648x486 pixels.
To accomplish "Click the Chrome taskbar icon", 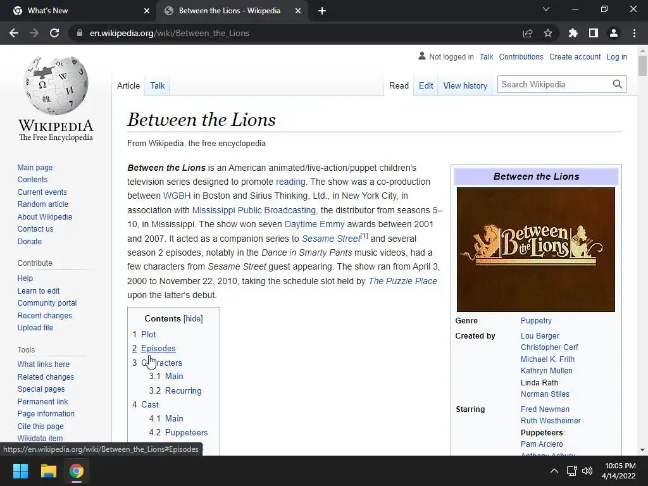I will [77, 471].
